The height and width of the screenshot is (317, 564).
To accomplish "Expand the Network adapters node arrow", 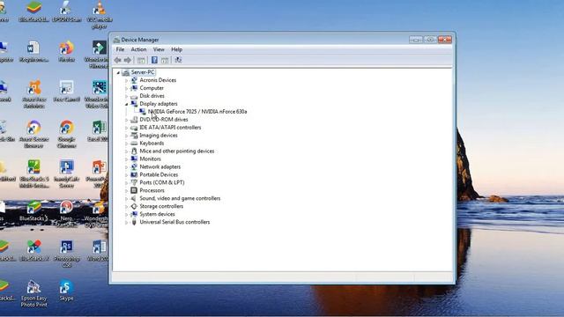I will pos(126,167).
